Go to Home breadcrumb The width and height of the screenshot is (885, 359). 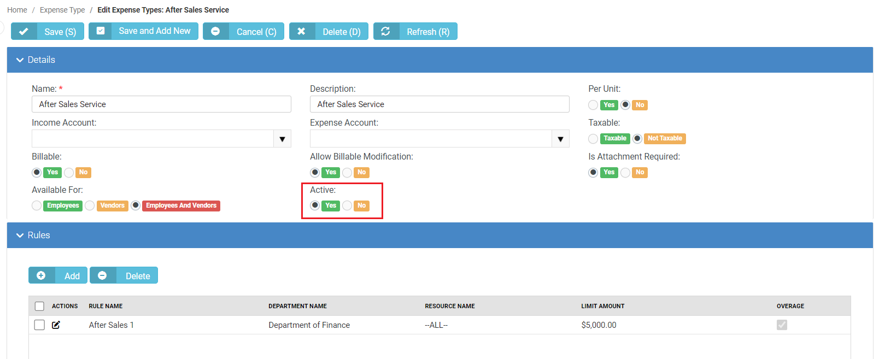point(17,10)
